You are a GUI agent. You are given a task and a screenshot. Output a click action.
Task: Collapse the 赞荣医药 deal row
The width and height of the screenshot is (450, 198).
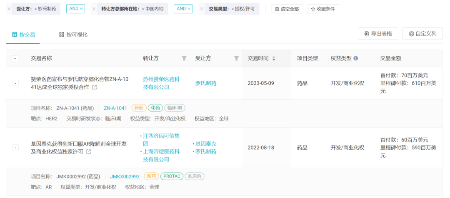(x=15, y=83)
